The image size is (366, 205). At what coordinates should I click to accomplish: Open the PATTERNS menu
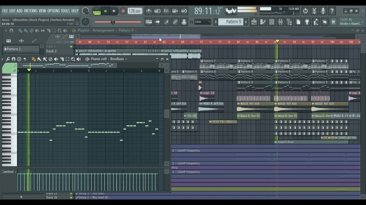tap(31, 11)
